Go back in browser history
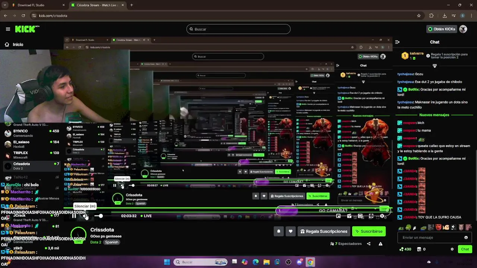 [5, 16]
